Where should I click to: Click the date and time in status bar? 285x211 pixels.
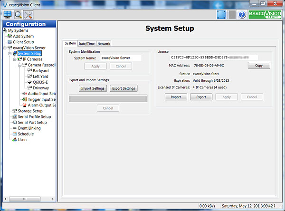[x=248, y=206]
